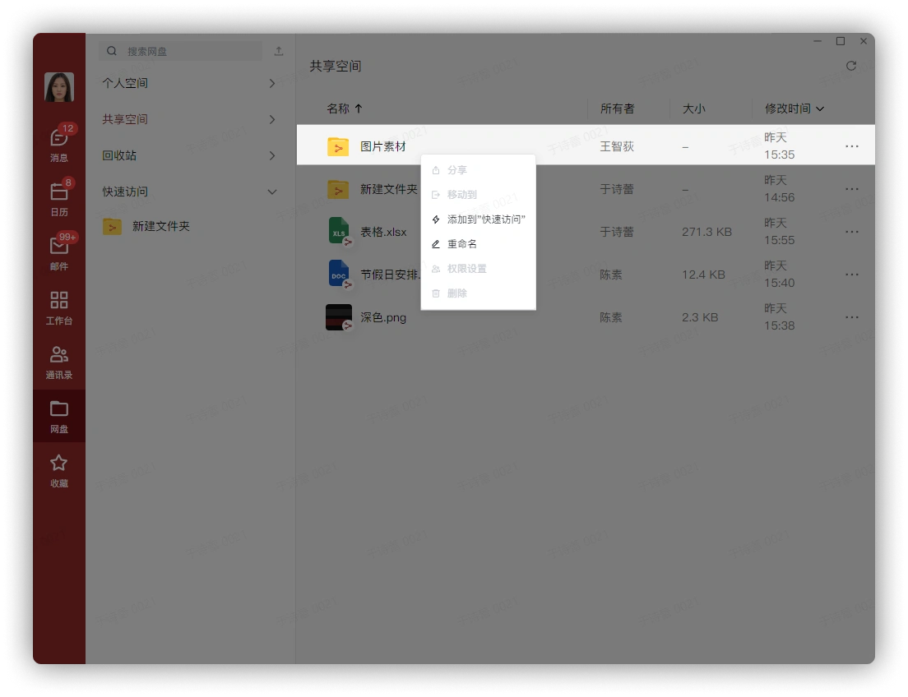The width and height of the screenshot is (908, 697).
Task: Open the 深色.png file name
Action: [383, 318]
